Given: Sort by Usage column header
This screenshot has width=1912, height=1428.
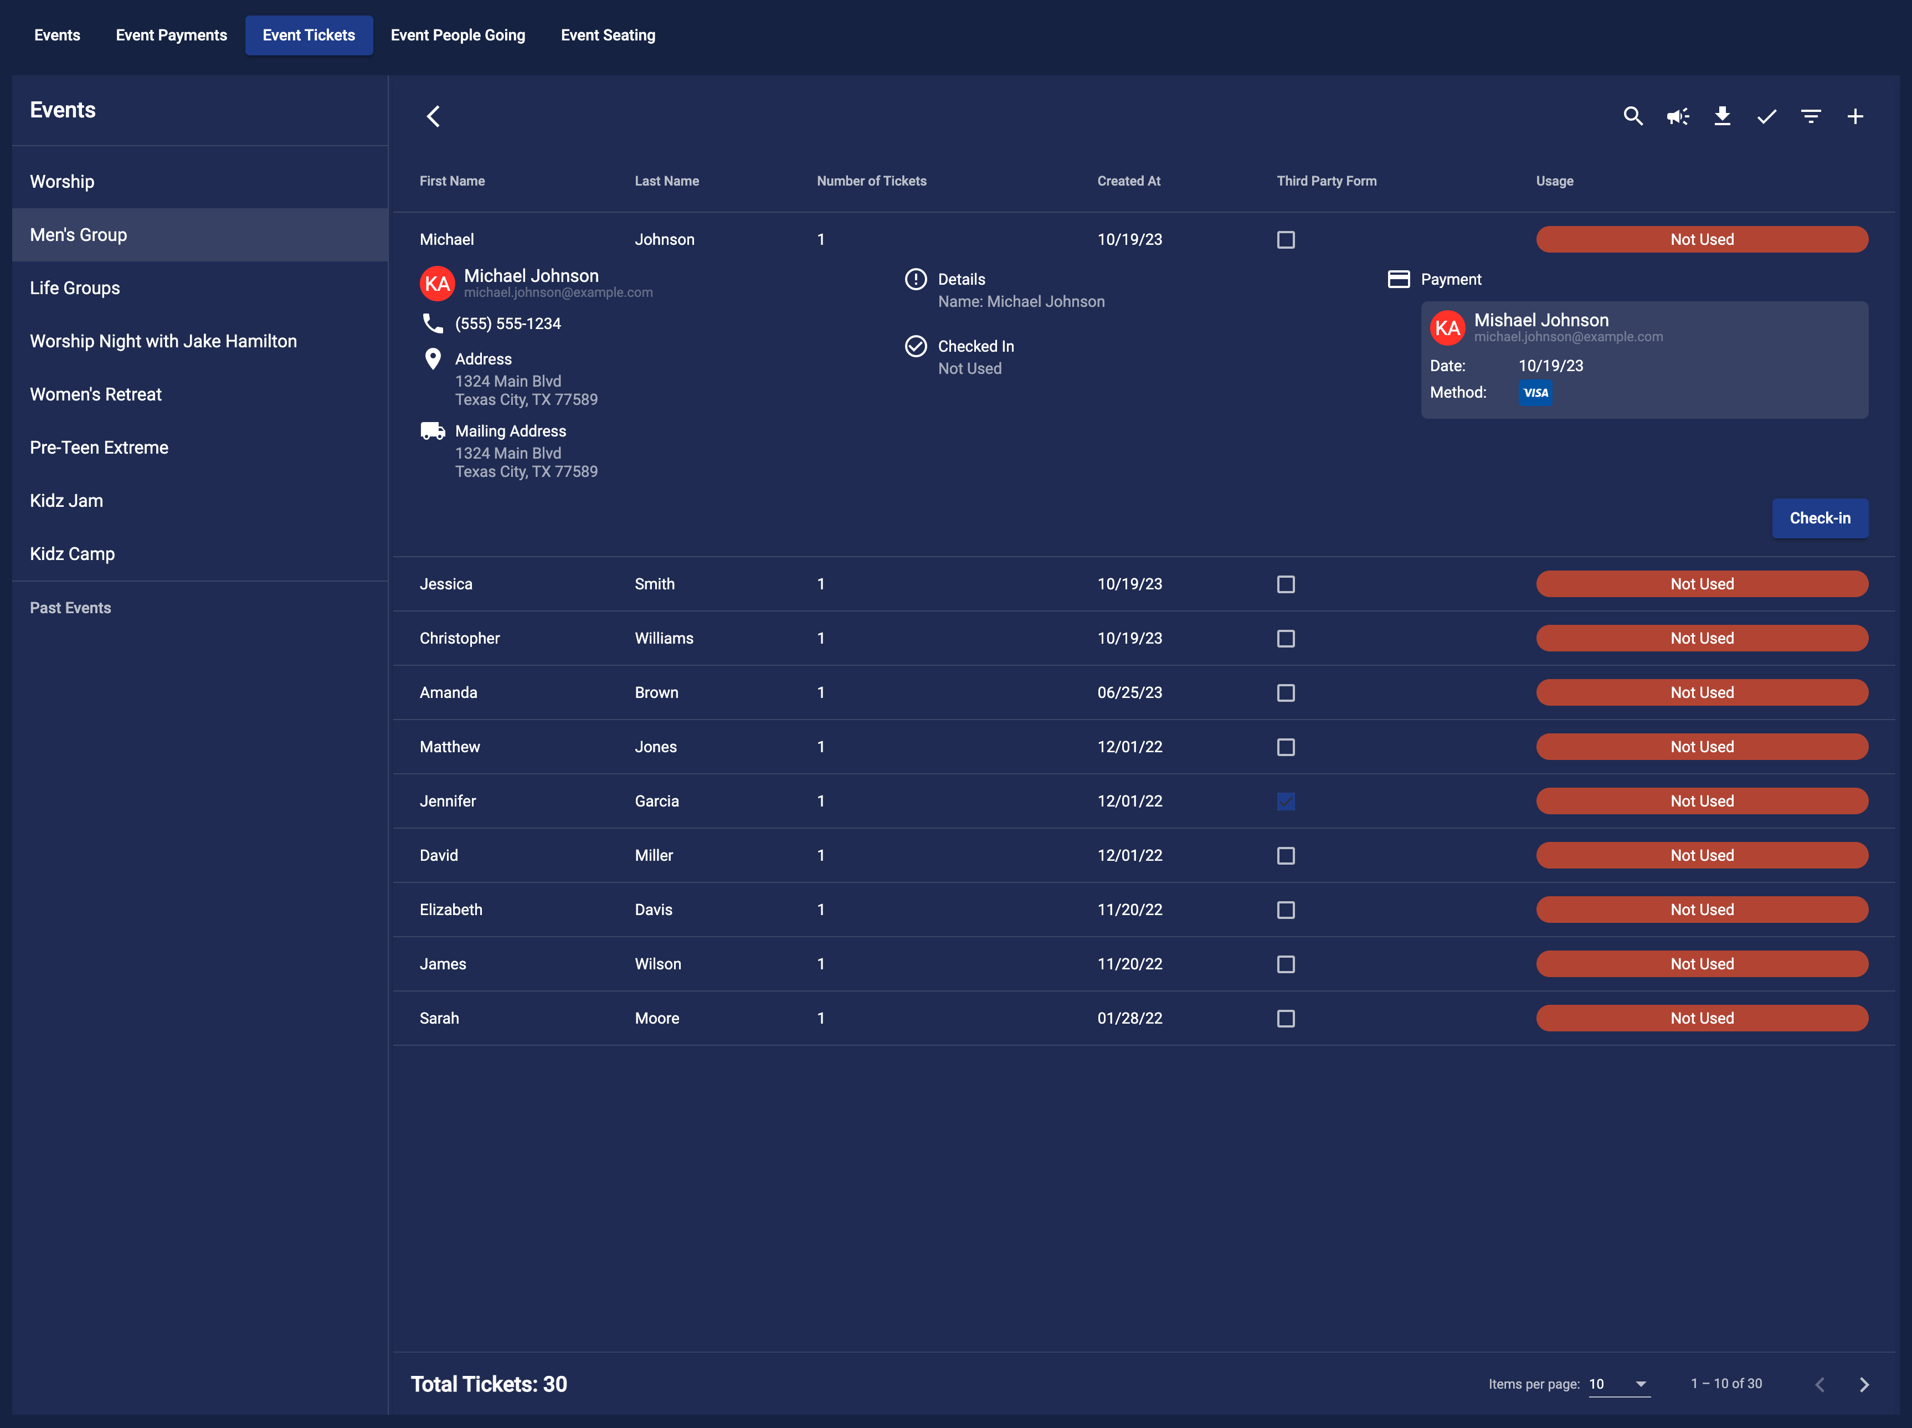Looking at the screenshot, I should 1554,181.
